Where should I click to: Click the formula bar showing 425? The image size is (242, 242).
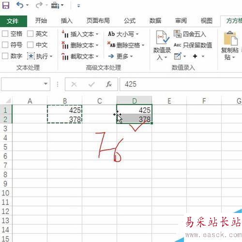[x=181, y=84]
